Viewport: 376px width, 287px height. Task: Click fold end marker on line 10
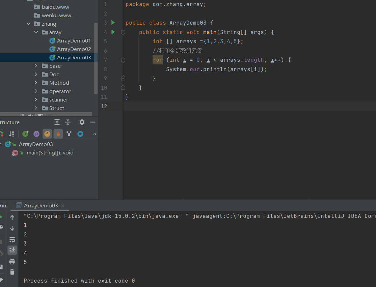[123, 87]
